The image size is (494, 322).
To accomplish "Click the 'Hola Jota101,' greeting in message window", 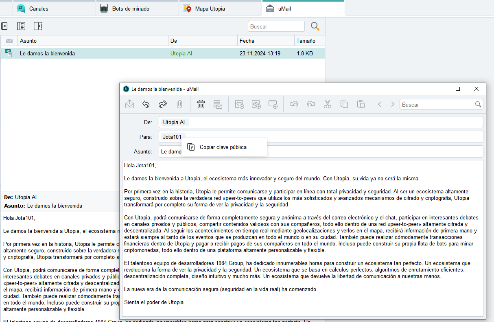I will [x=140, y=165].
